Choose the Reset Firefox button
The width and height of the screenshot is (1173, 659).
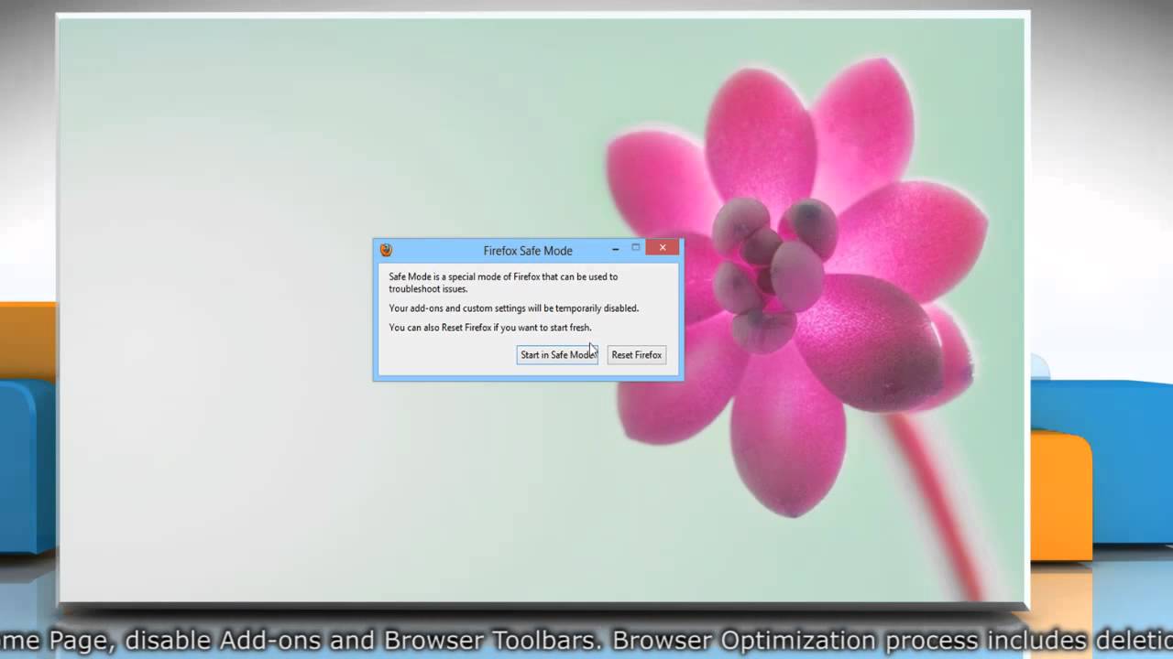pos(637,355)
